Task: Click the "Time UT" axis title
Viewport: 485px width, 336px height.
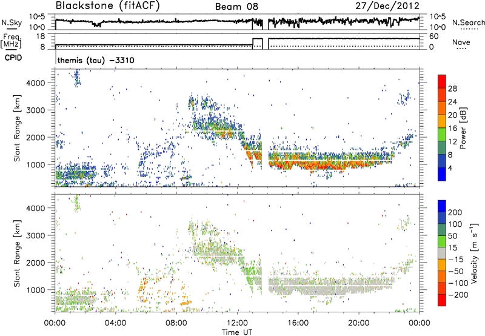Action: (x=237, y=332)
